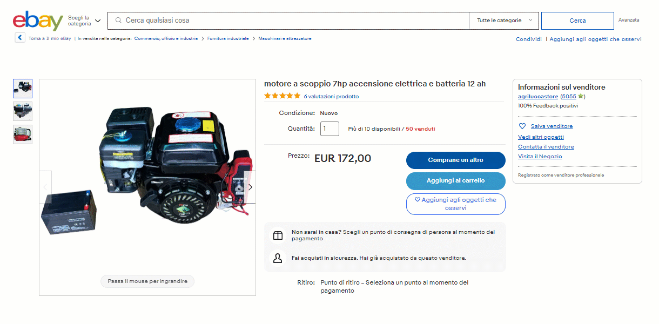Click the heart icon next to Salva venditore

coord(522,126)
